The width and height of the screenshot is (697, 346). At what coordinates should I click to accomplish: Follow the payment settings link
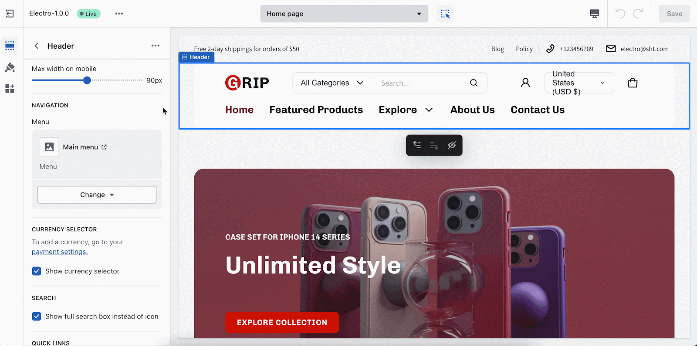pos(60,252)
